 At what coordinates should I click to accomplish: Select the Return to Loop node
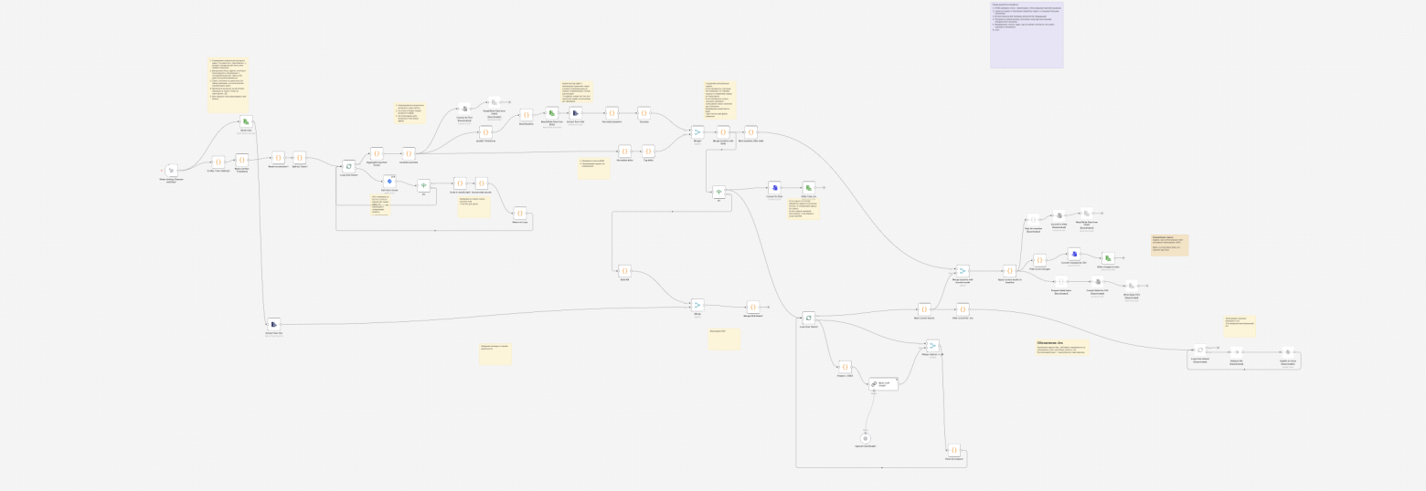point(520,213)
